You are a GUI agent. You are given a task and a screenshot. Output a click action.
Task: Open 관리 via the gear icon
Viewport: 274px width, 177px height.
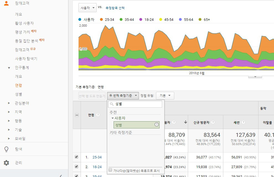pos(6,163)
